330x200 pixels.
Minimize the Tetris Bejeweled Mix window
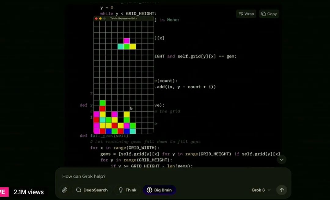tap(101, 19)
